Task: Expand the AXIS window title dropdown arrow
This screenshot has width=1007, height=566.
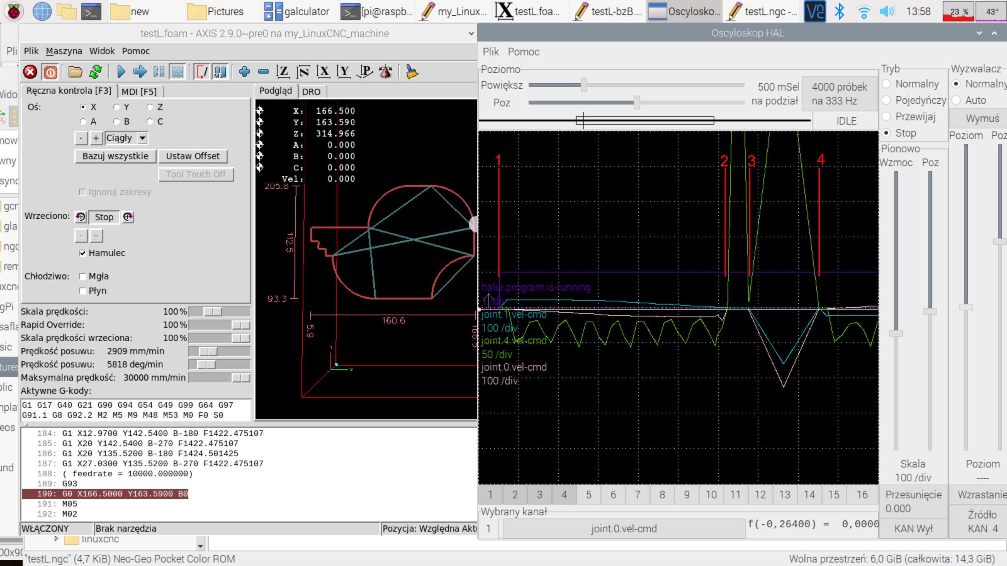Action: pyautogui.click(x=471, y=34)
